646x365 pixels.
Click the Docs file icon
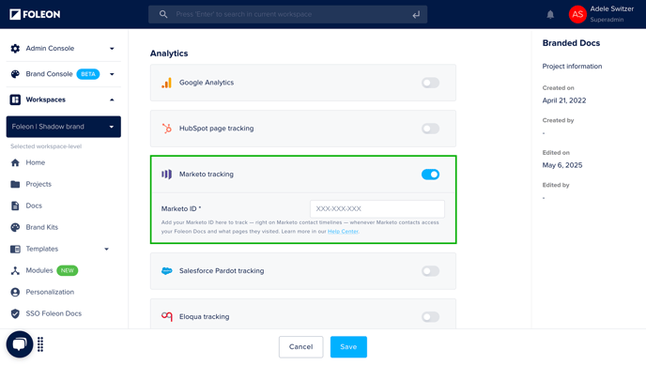click(x=15, y=205)
